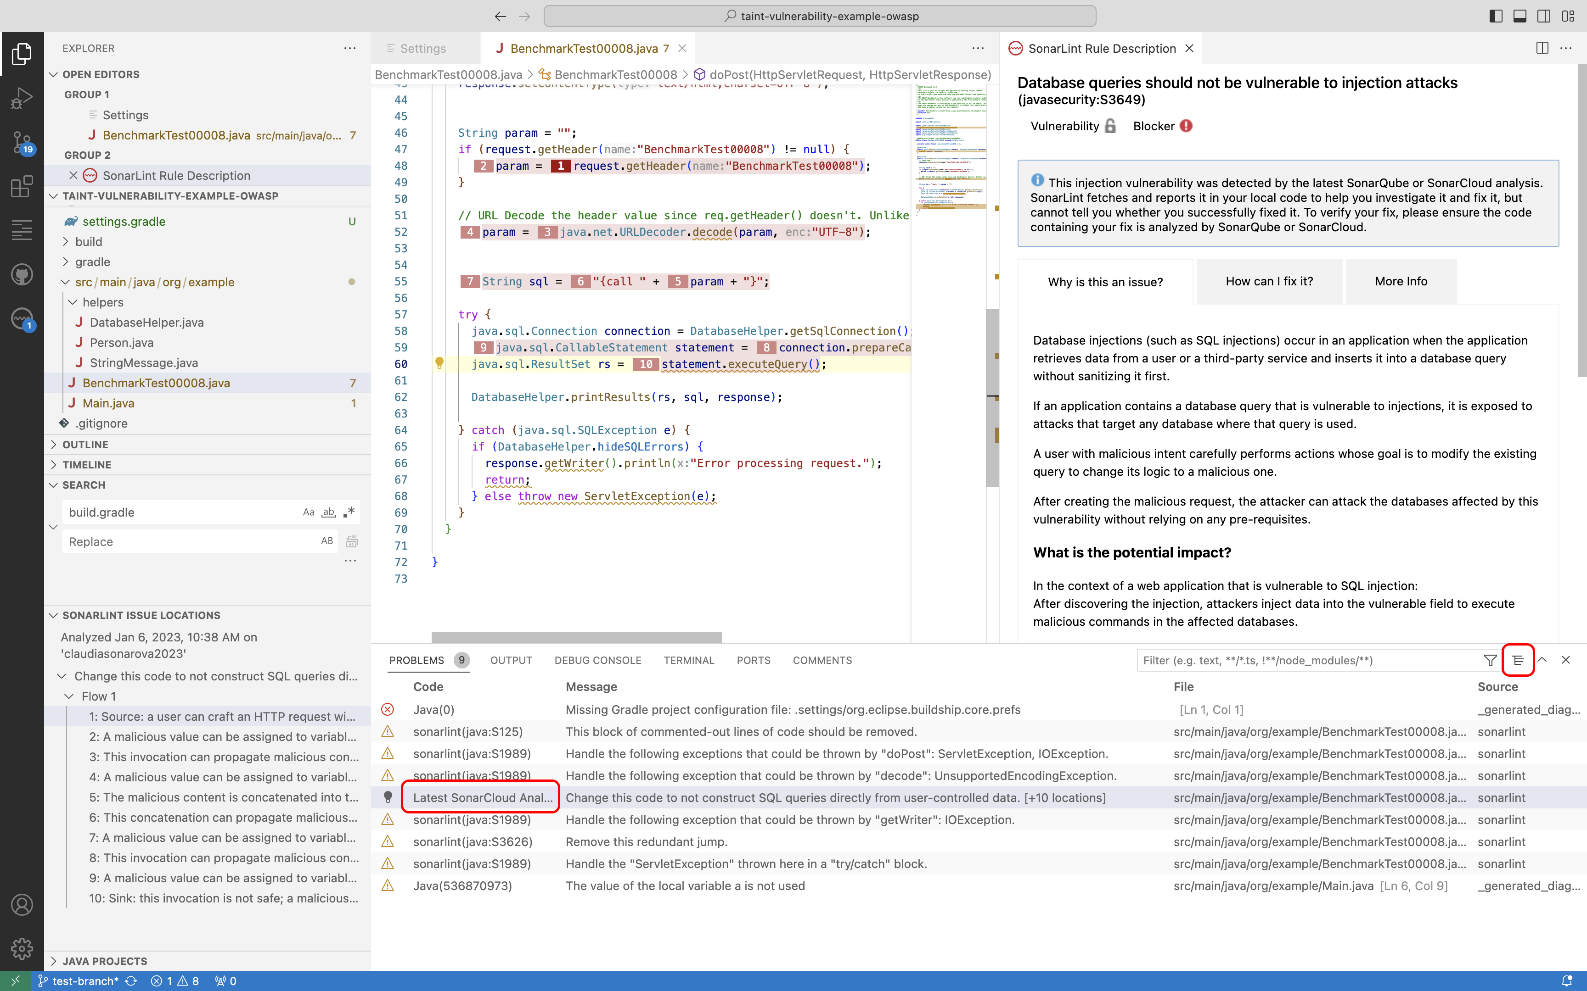Click the filter icon in the Problems panel

(1490, 660)
